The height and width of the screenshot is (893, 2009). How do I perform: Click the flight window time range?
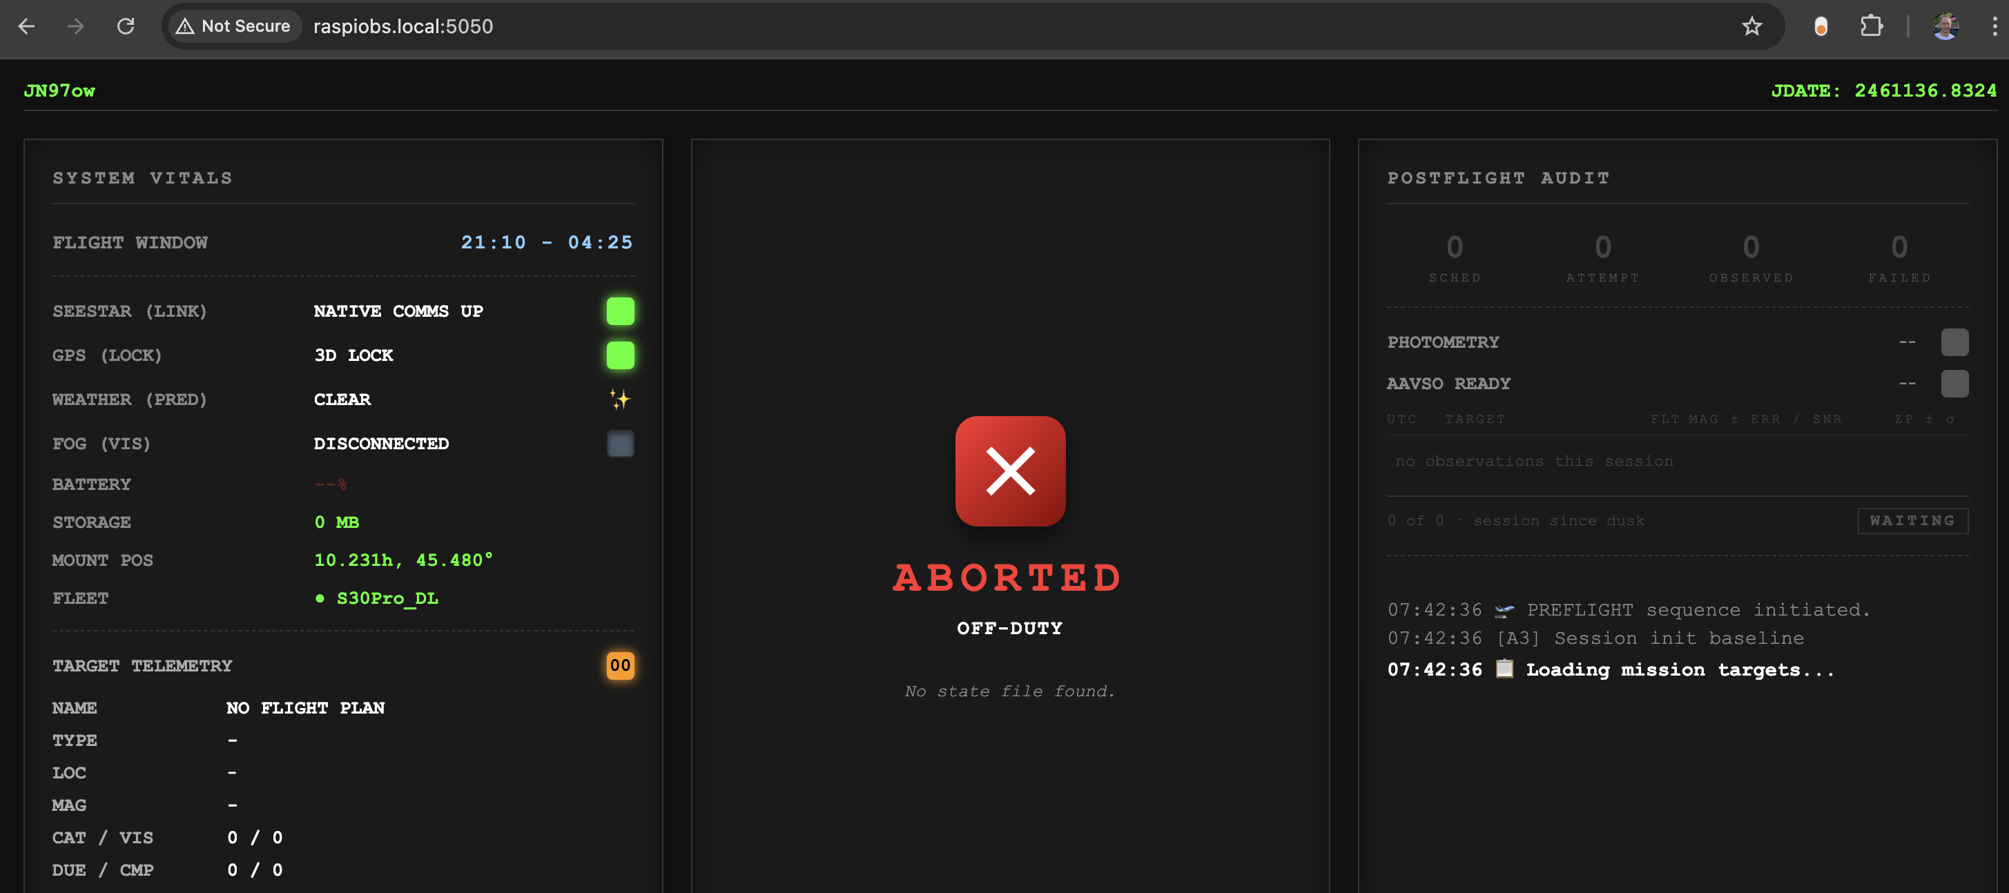coord(546,242)
